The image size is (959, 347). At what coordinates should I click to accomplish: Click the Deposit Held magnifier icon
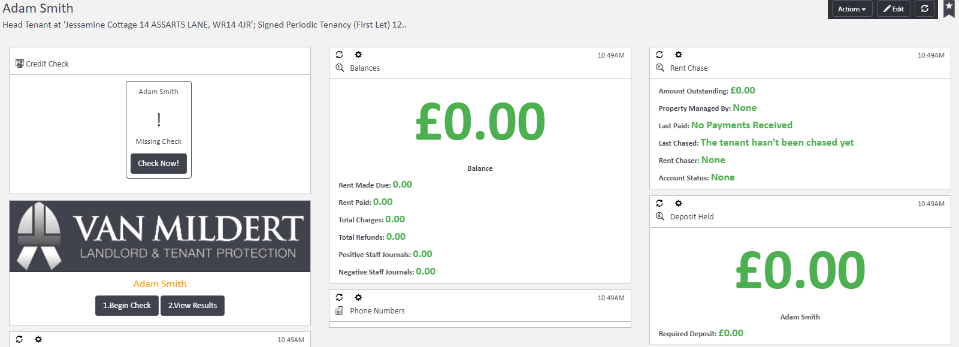pyautogui.click(x=660, y=216)
